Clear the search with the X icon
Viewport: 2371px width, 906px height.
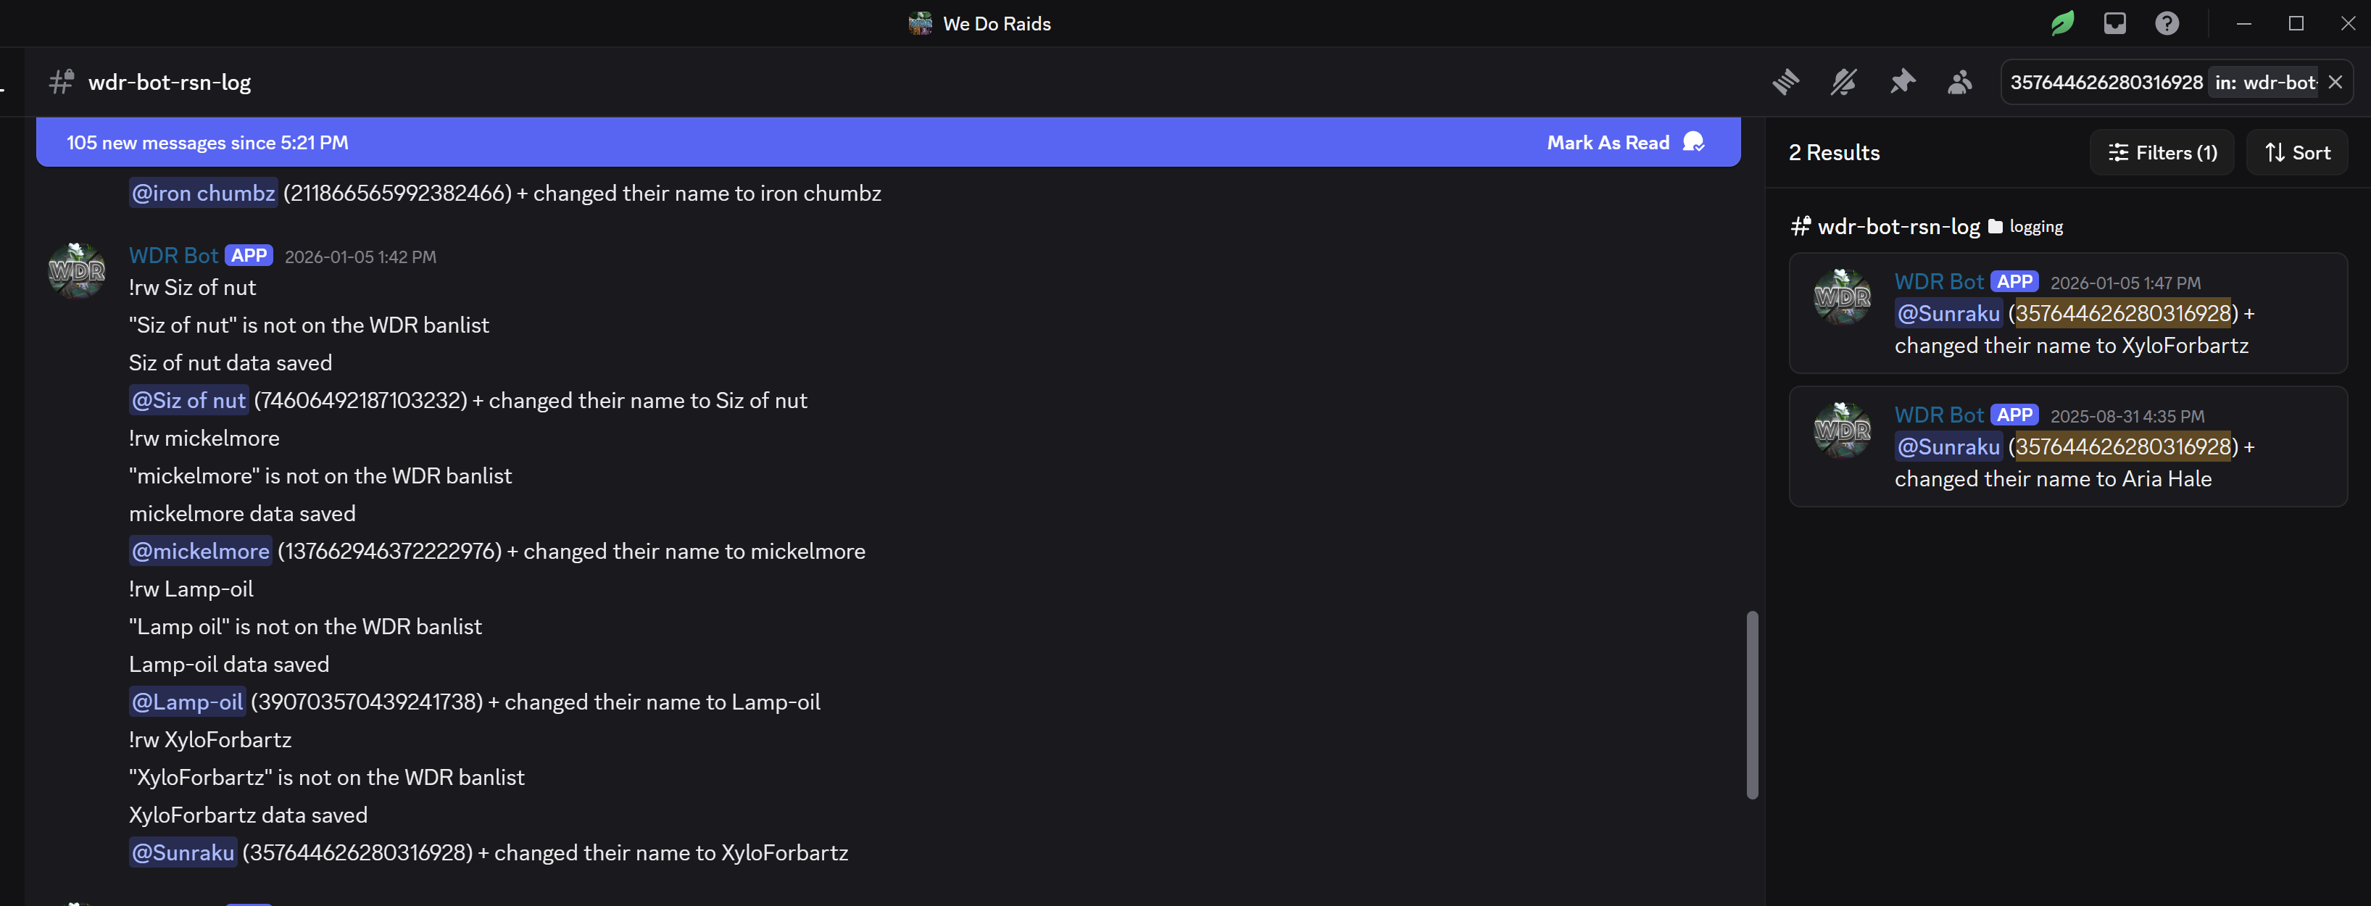click(2335, 82)
